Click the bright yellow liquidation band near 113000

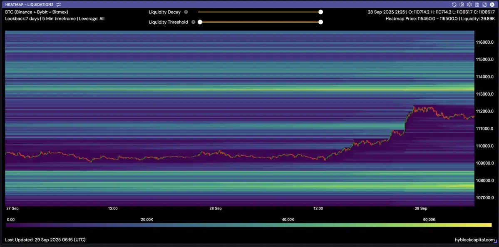(x=240, y=90)
